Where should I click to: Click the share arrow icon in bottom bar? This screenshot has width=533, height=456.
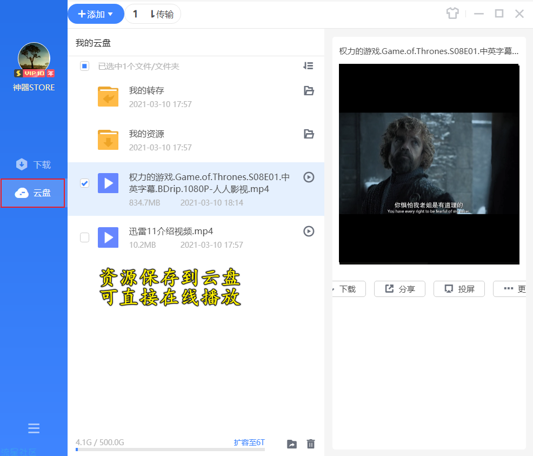point(292,444)
